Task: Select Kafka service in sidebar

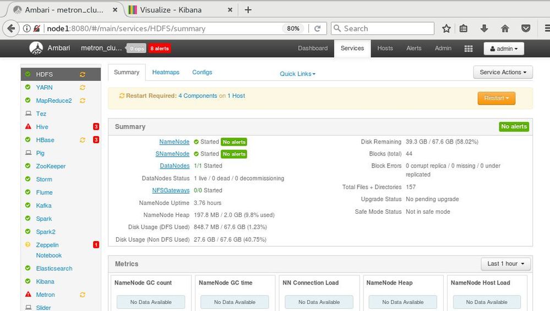Action: pos(43,206)
